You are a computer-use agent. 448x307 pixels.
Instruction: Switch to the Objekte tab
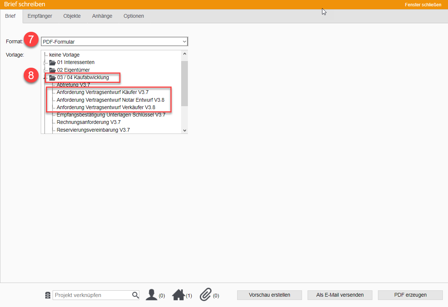72,16
